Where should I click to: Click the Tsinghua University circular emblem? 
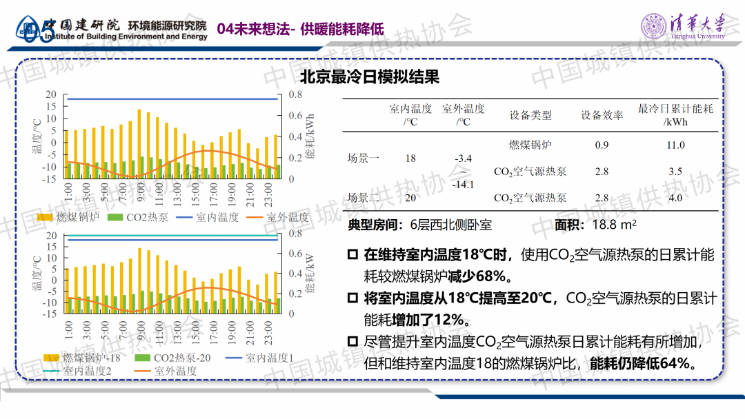[x=653, y=27]
